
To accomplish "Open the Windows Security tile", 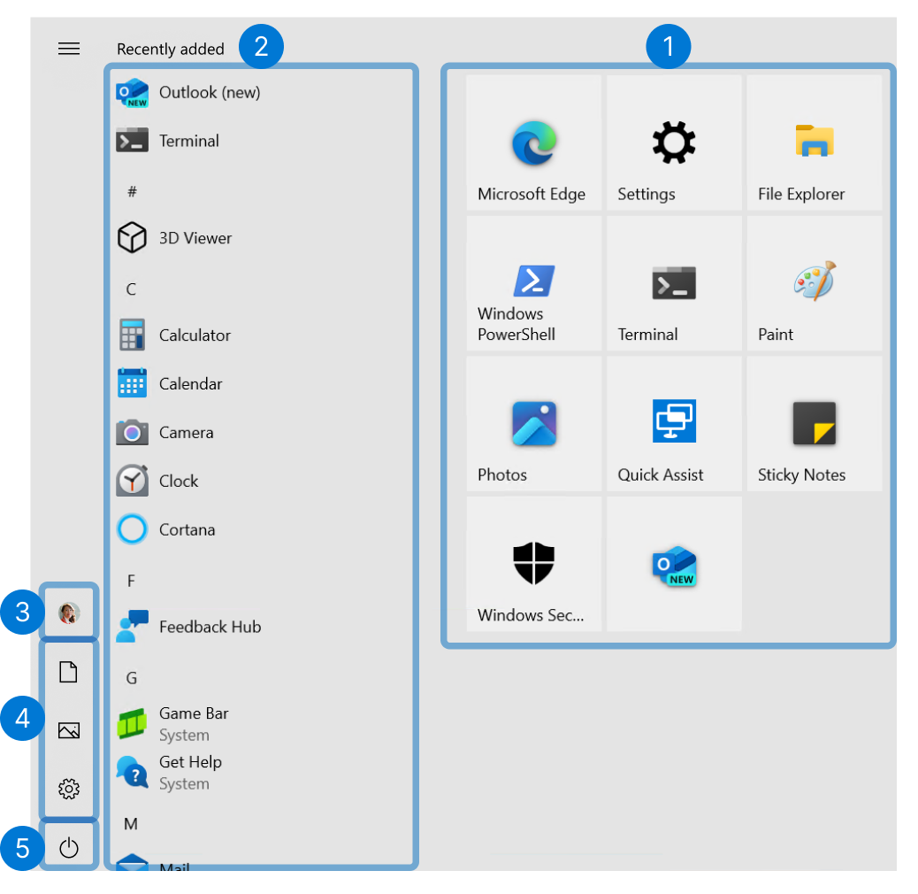I will pos(533,564).
